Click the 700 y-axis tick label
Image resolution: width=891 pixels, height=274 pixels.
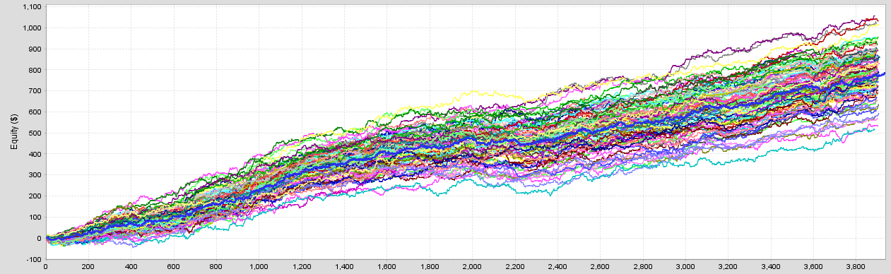pyautogui.click(x=35, y=91)
